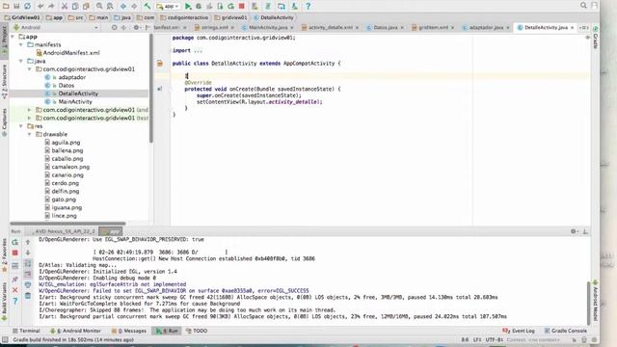Switch to Datos.java editor tab

pos(385,28)
